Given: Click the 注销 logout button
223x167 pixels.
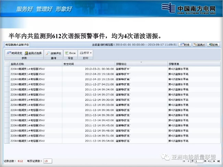Looking at the screenshot, I should (x=213, y=45).
